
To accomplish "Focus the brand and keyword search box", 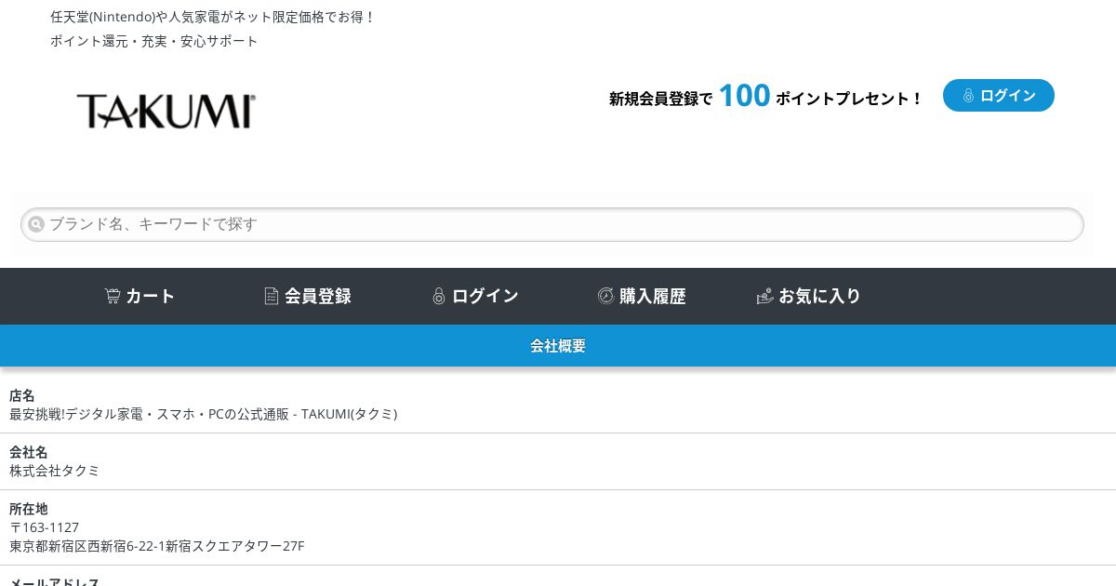I will coord(552,224).
